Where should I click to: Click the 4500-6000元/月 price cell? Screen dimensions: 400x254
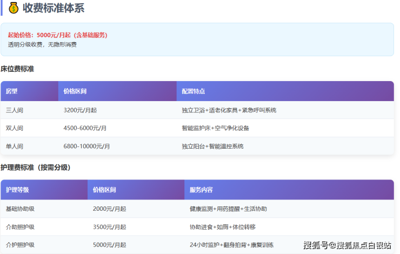pyautogui.click(x=85, y=129)
